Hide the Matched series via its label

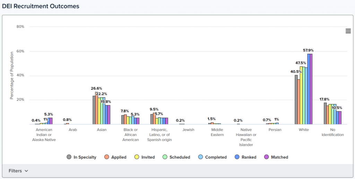coord(279,157)
